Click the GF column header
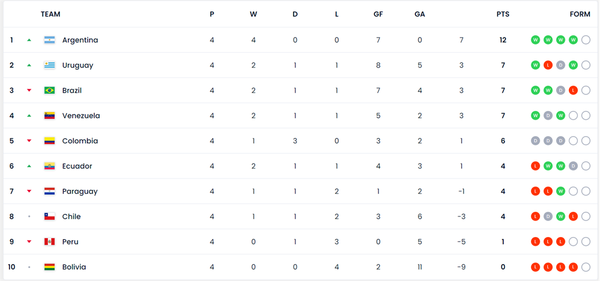600x281 pixels. pyautogui.click(x=378, y=14)
